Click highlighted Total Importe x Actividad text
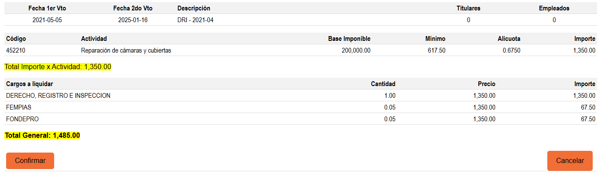The height and width of the screenshot is (173, 601). point(58,67)
